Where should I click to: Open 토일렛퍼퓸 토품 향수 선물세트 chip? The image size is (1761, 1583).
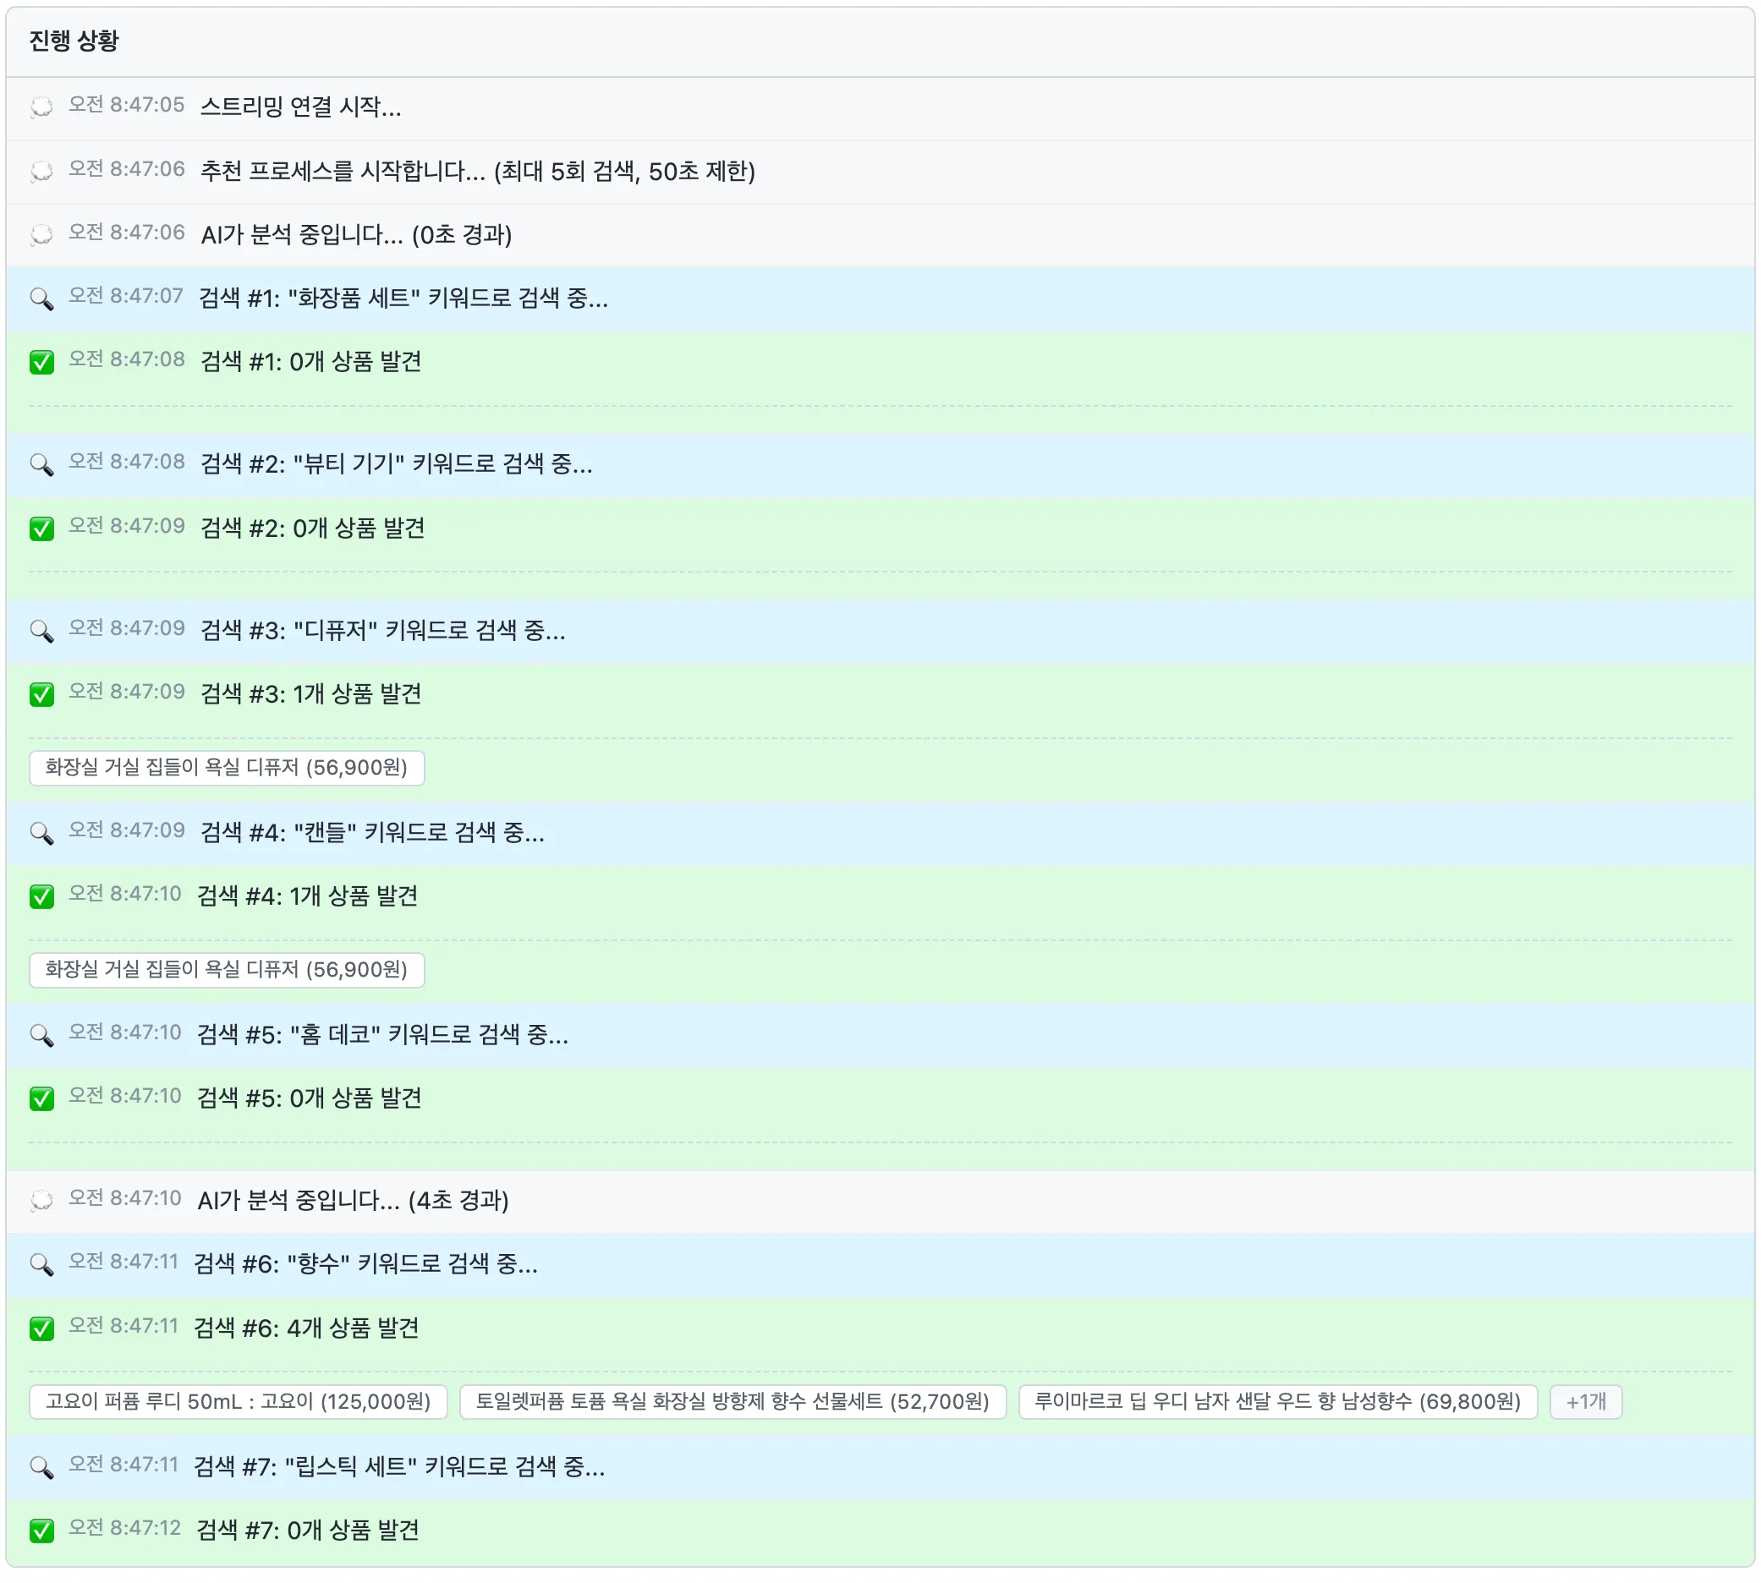pyautogui.click(x=732, y=1402)
